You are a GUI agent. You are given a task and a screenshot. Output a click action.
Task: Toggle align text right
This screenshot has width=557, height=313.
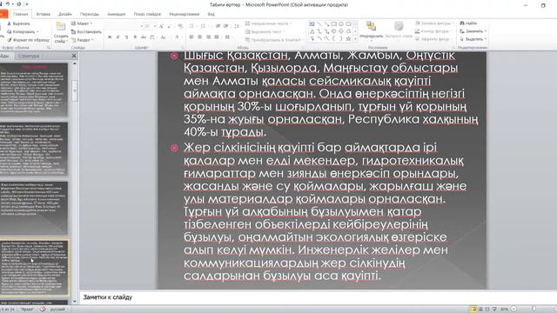pos(208,37)
